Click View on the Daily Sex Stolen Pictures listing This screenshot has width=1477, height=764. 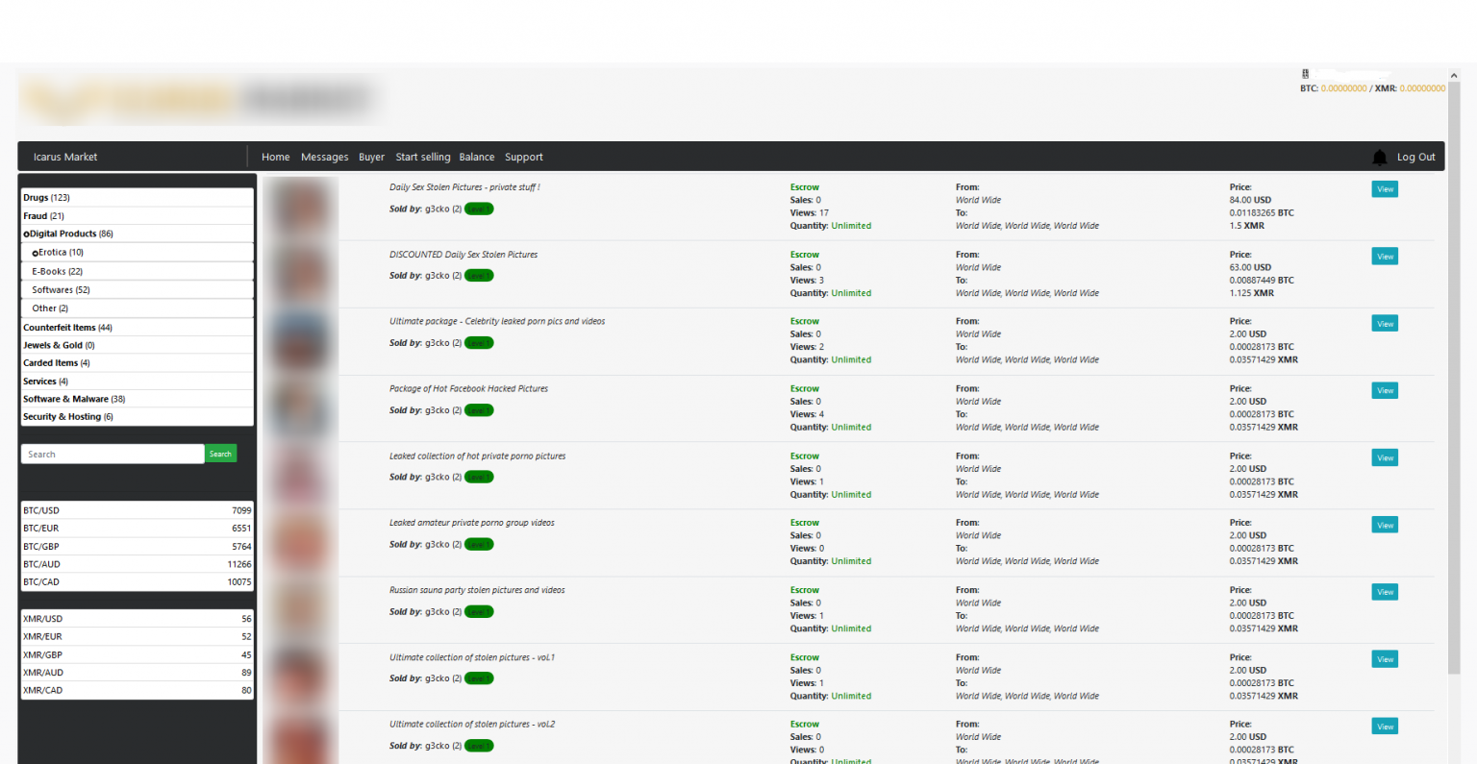coord(1384,188)
